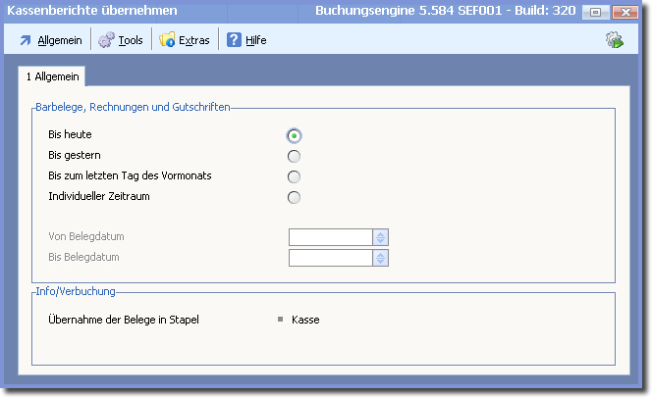Switch to the '1 Allgemein' tab
This screenshot has width=652, height=398.
tap(52, 75)
